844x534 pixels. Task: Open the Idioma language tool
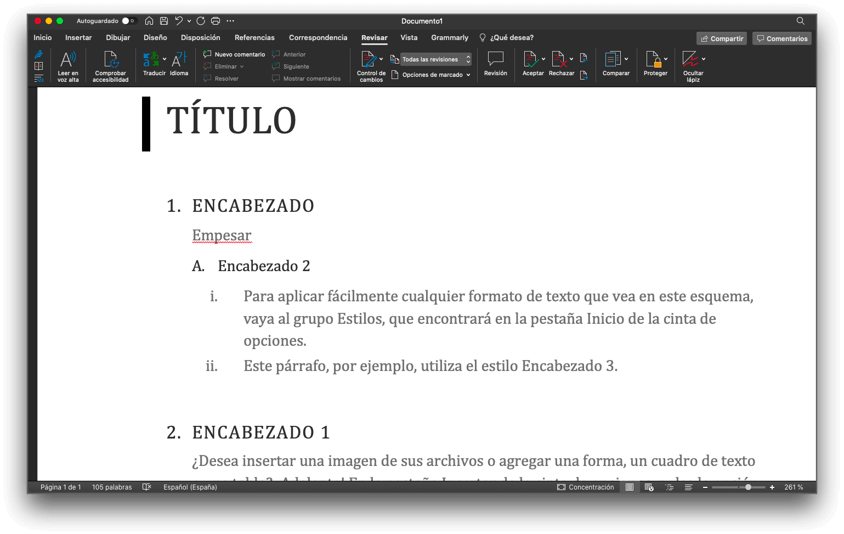point(179,64)
